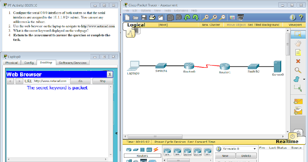Choose the red X Delete tool

pyautogui.click(x=298, y=61)
